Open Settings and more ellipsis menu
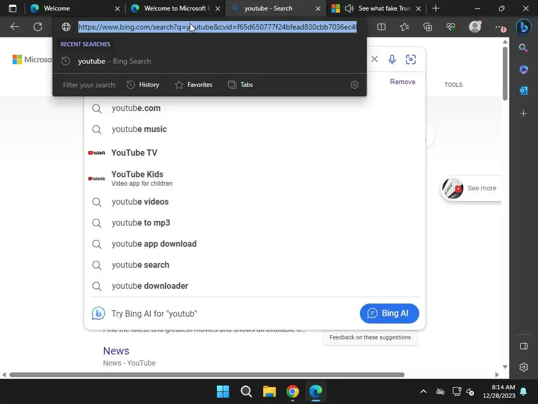This screenshot has height=404, width=538. pyautogui.click(x=500, y=27)
